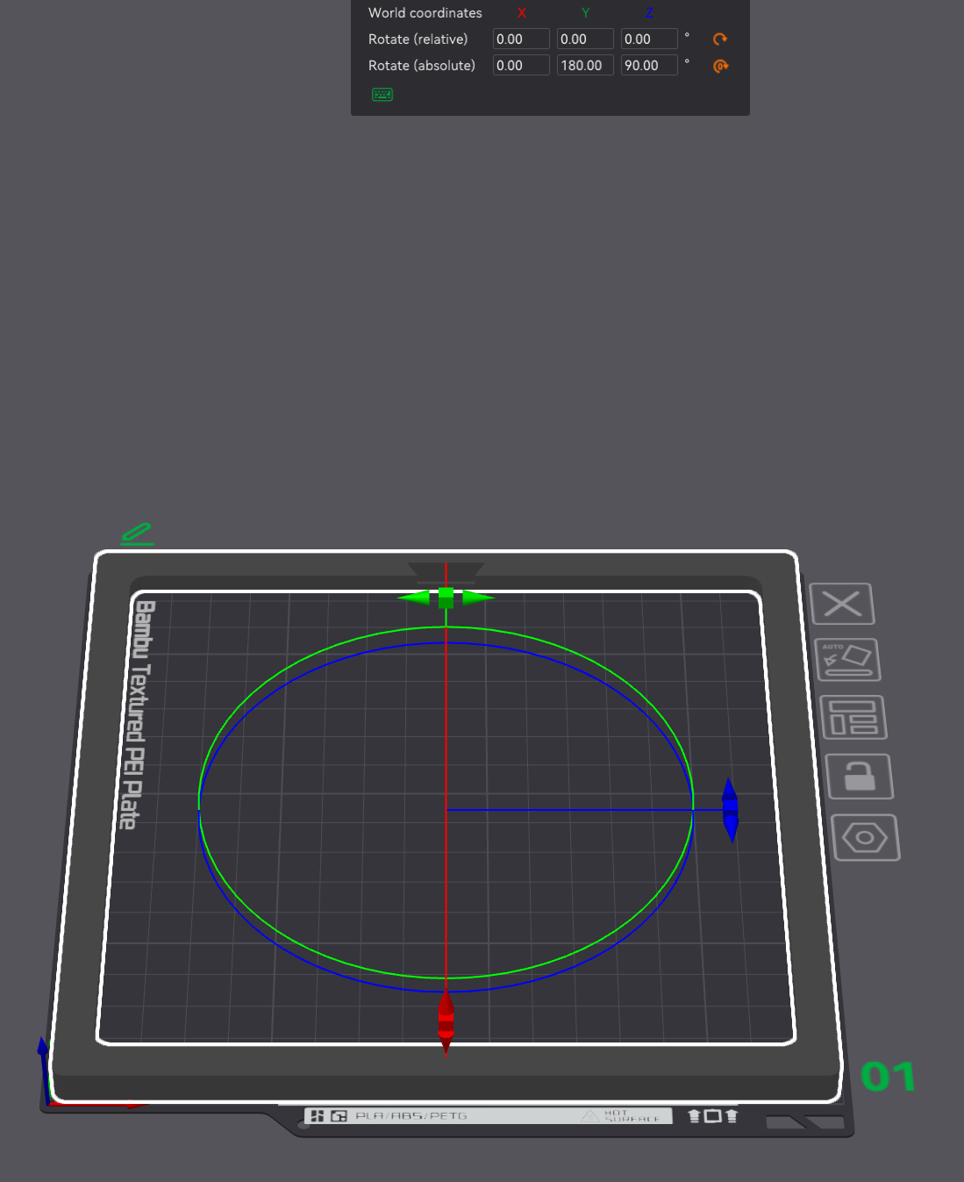Click the green pencil plate name icon
Image resolution: width=964 pixels, height=1182 pixels.
pos(137,534)
